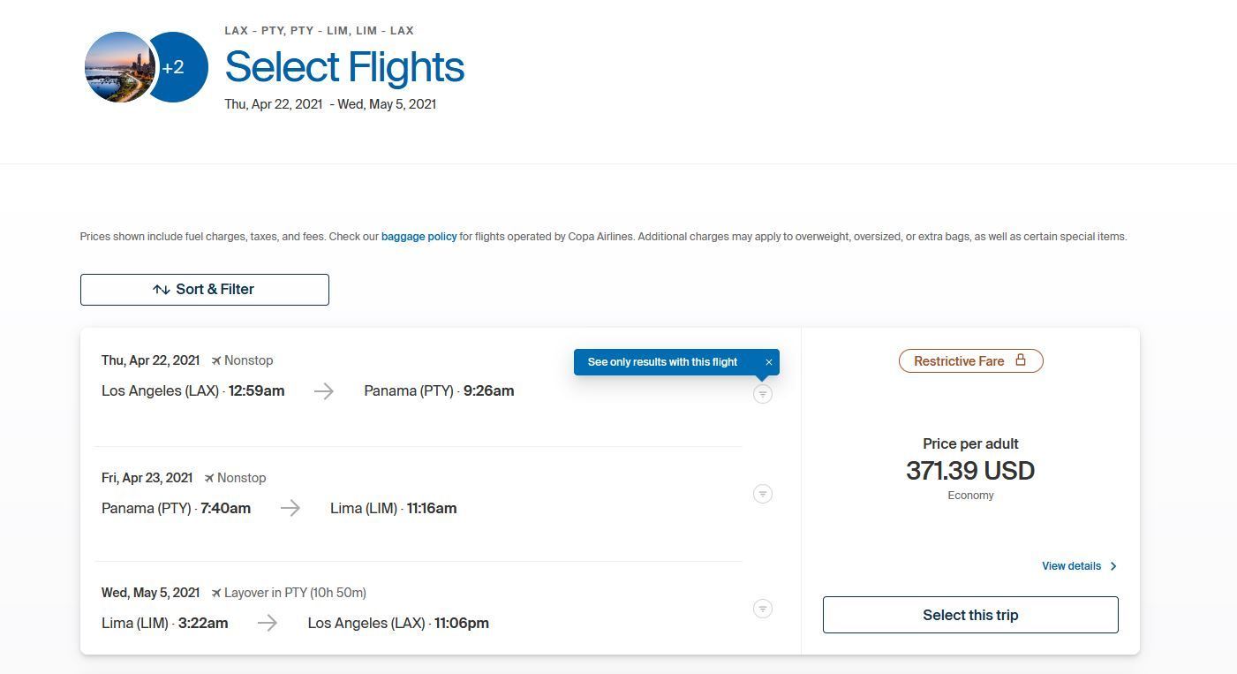Select this trip for 371.39 USD
1237x674 pixels.
coord(970,615)
